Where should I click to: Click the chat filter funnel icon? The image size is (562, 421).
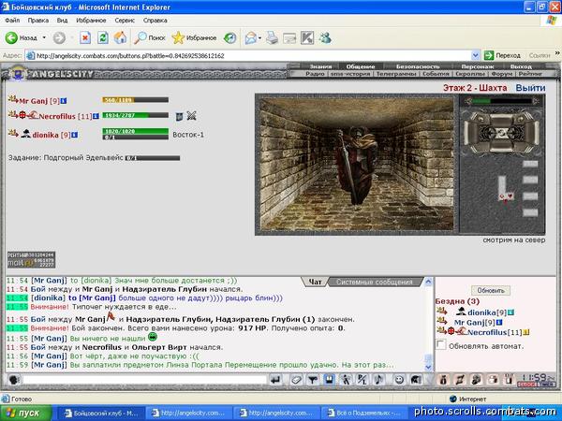click(x=313, y=380)
